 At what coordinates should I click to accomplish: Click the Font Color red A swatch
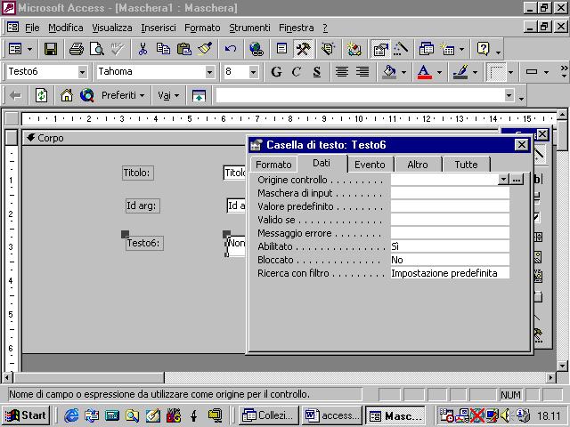click(425, 72)
